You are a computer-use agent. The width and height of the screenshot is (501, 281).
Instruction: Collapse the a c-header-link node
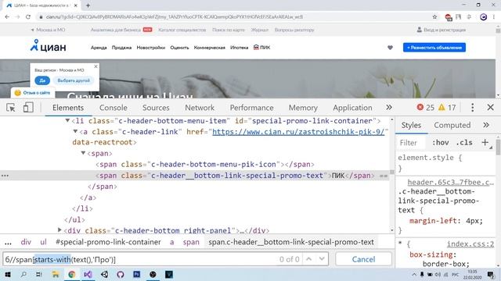[x=75, y=131]
